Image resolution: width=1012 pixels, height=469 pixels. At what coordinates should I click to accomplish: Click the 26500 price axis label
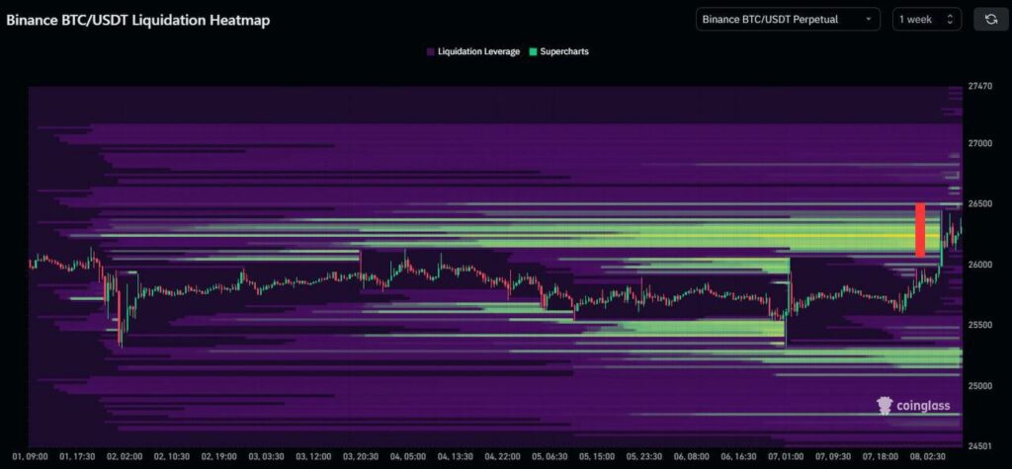pyautogui.click(x=980, y=203)
